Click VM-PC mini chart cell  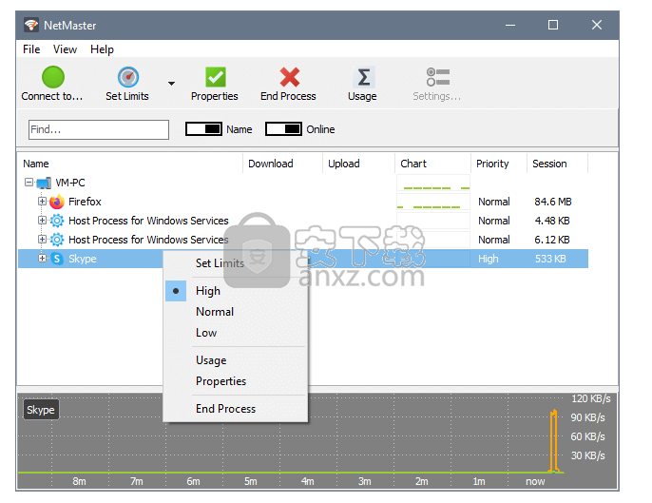tap(433, 183)
